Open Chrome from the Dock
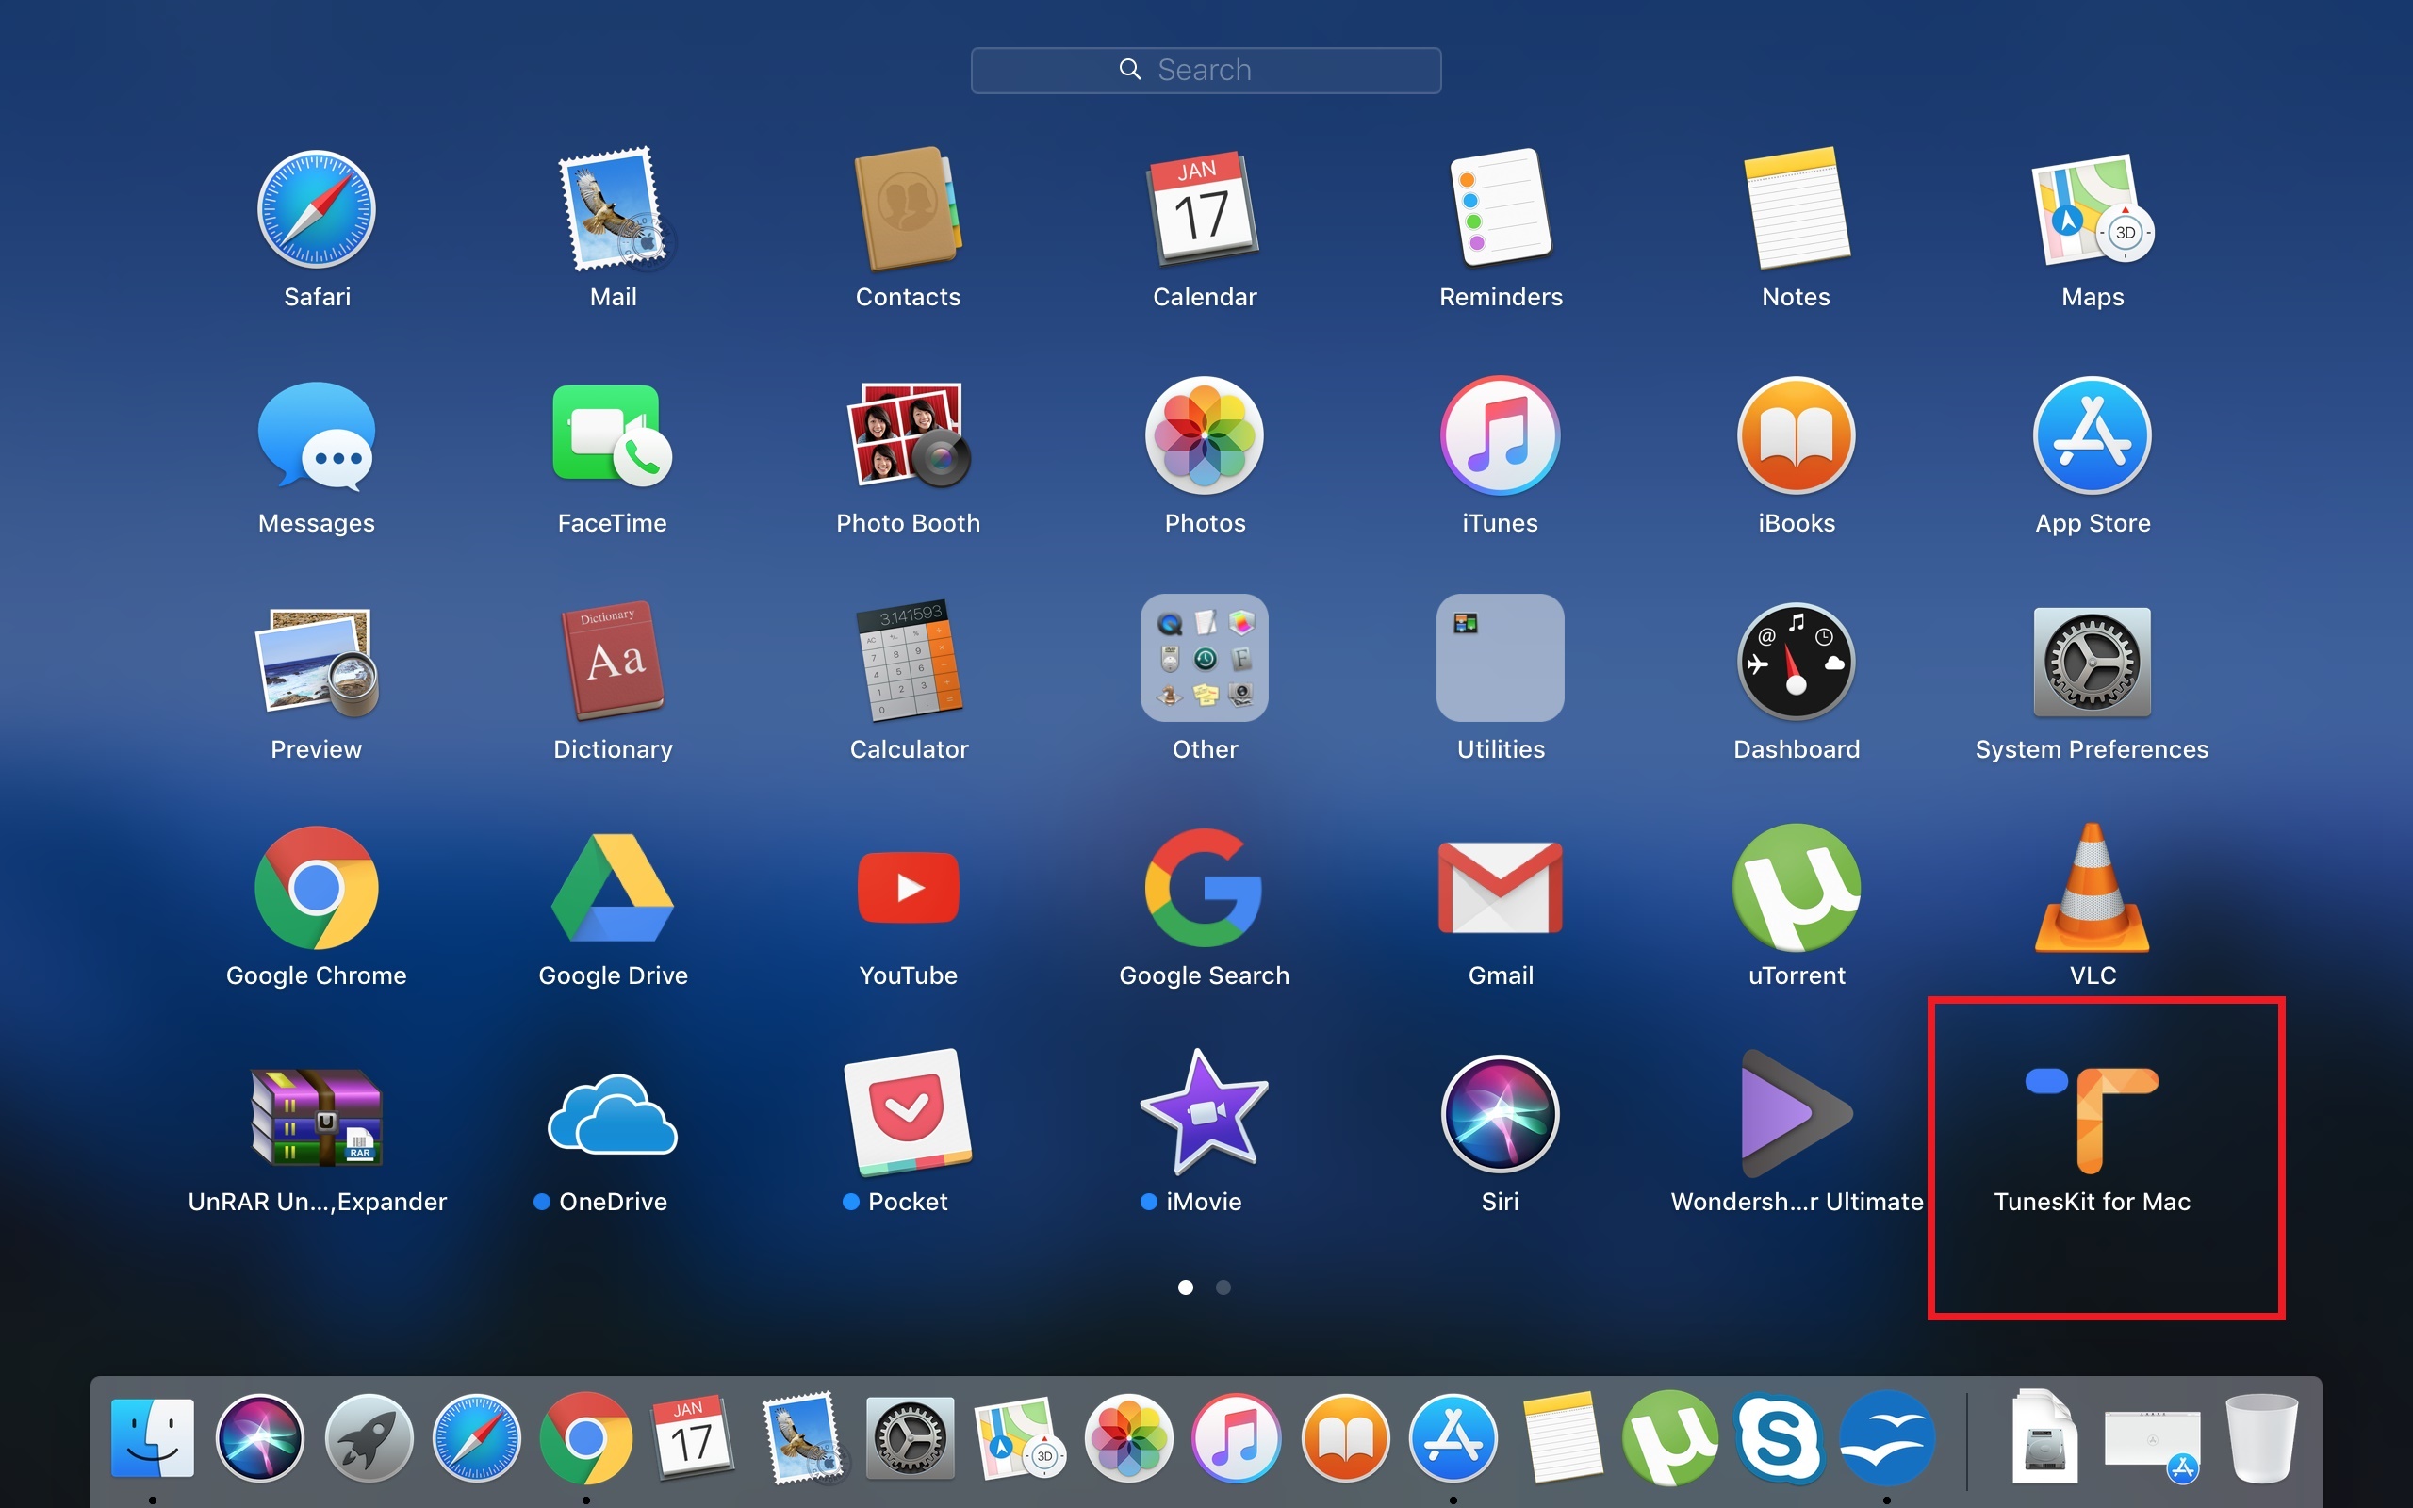This screenshot has height=1508, width=2413. click(585, 1438)
